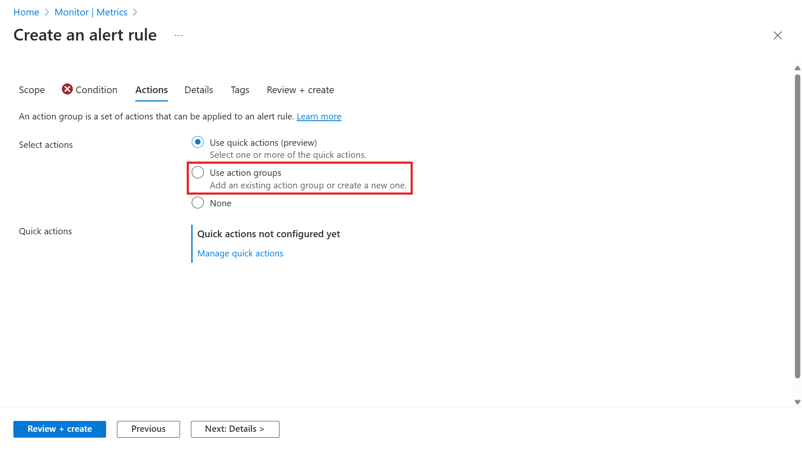This screenshot has width=802, height=451.
Task: Go to the Details tab
Action: (x=199, y=90)
